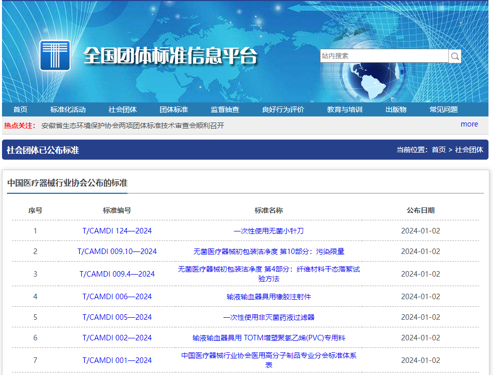Click the 首页 breadcrumb link
Screen dimensions: 493x375
click(x=439, y=149)
